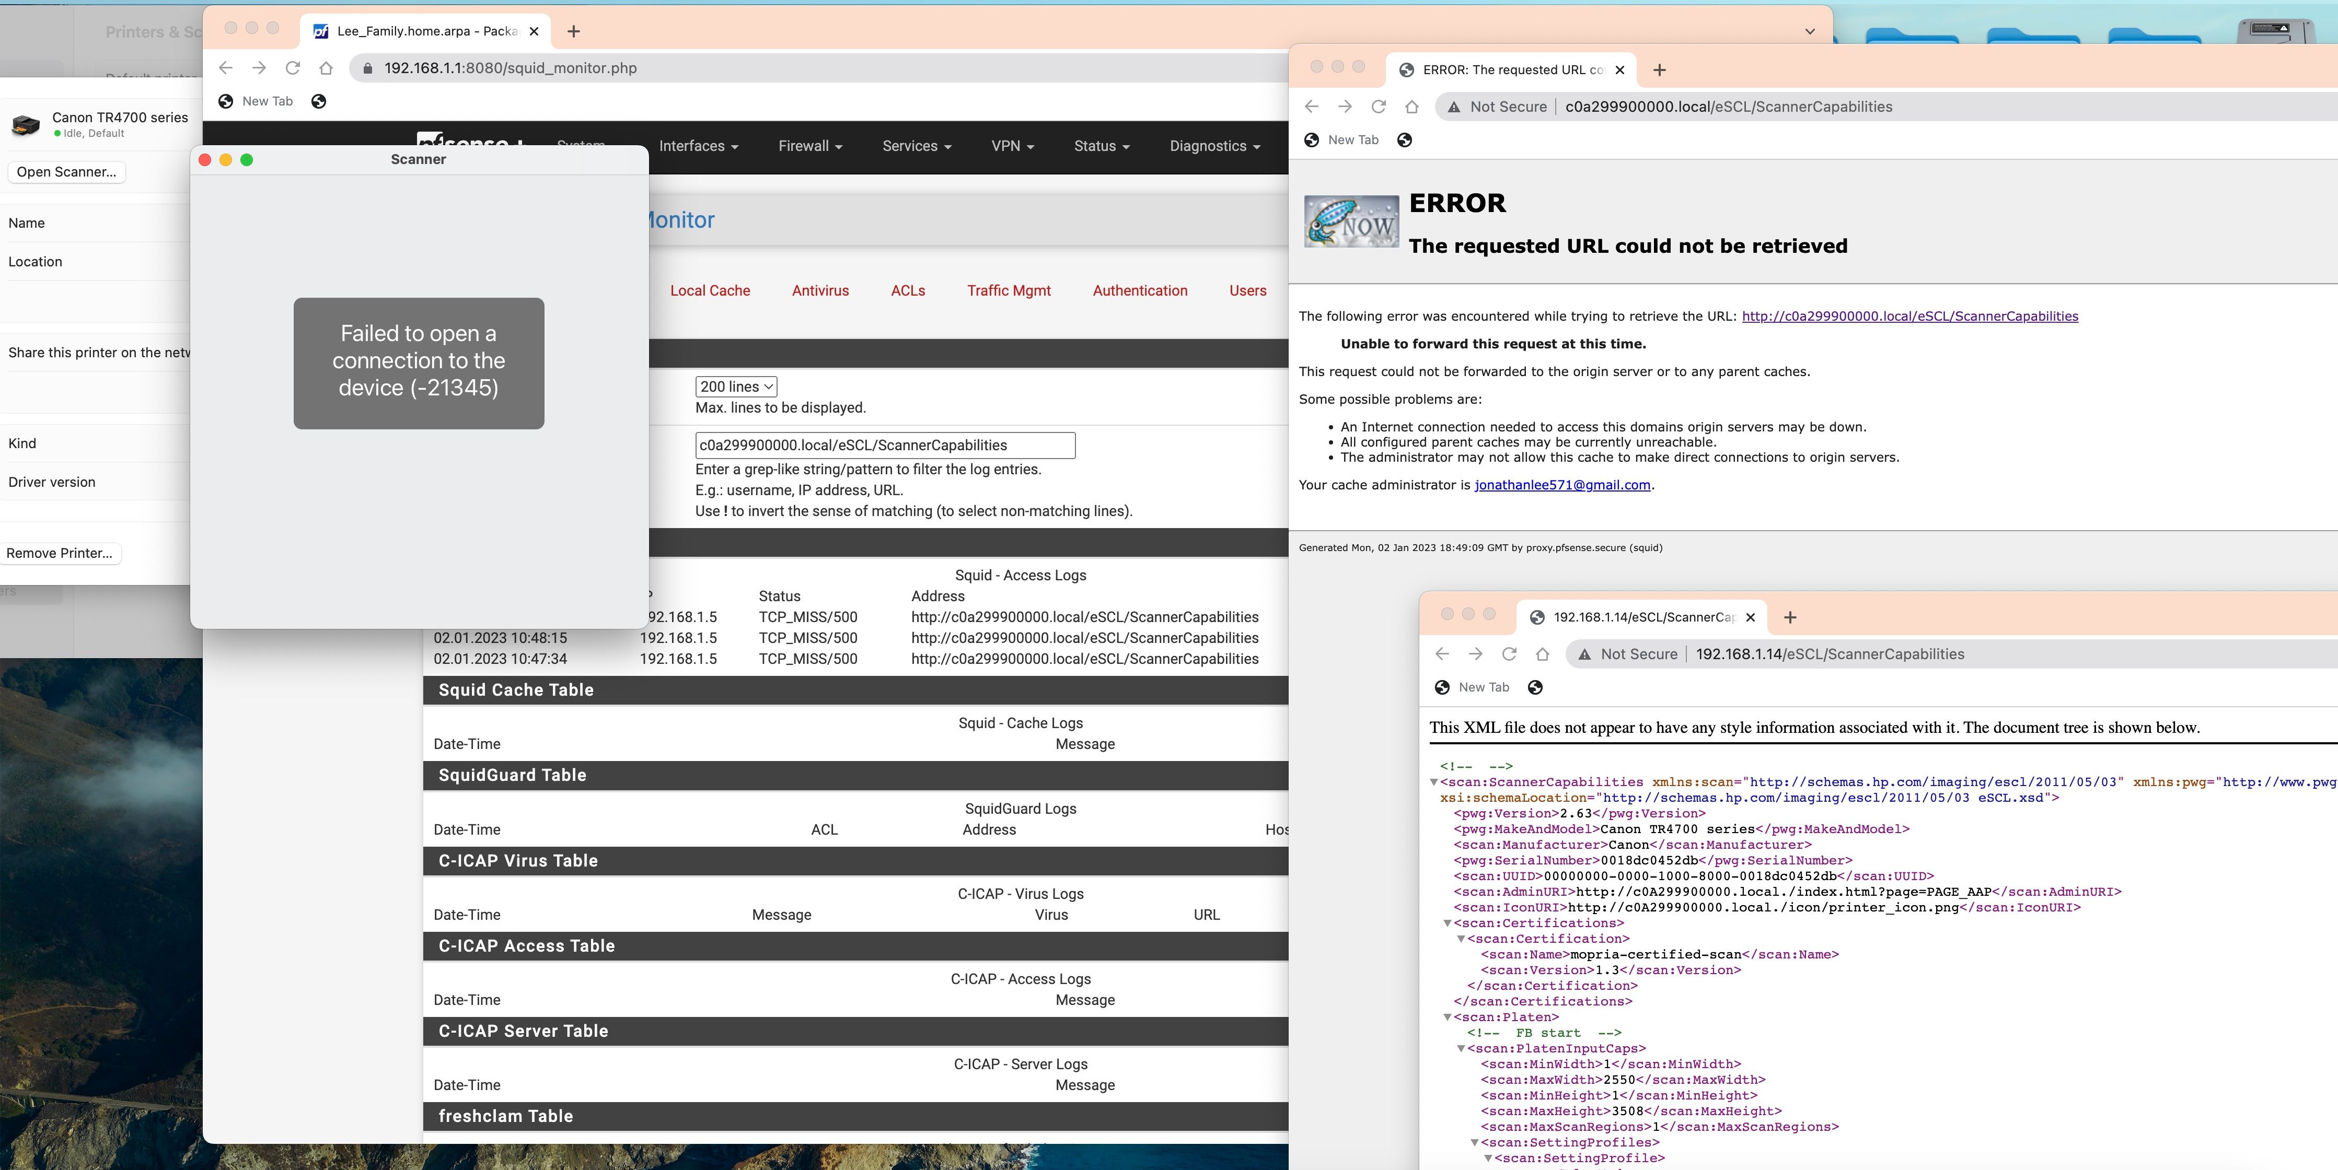Collapse the scan:ScannerCapabilities root node
This screenshot has width=2338, height=1170.
click(x=1434, y=782)
